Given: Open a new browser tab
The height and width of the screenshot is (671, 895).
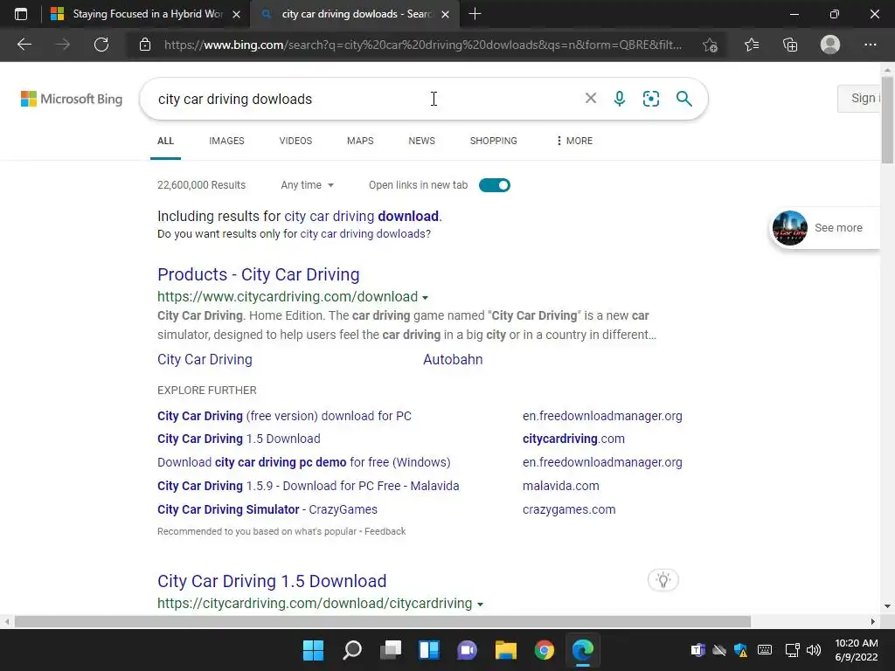Looking at the screenshot, I should (x=475, y=14).
